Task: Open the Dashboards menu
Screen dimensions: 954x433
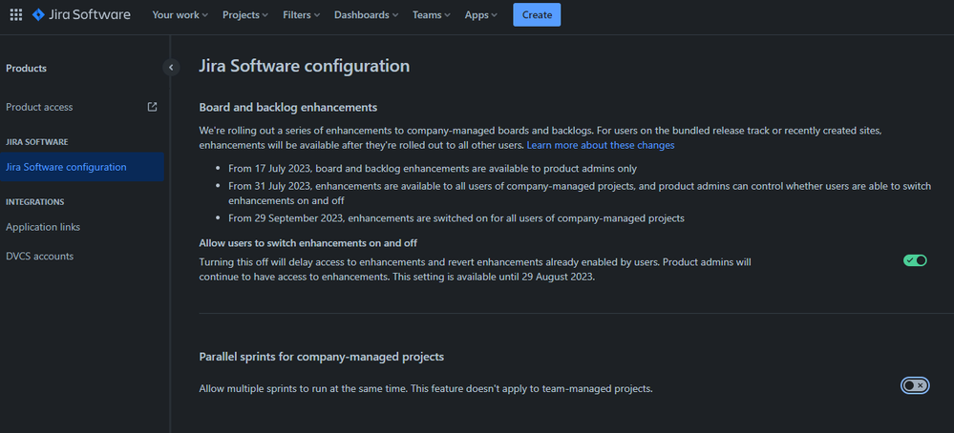Action: tap(368, 15)
